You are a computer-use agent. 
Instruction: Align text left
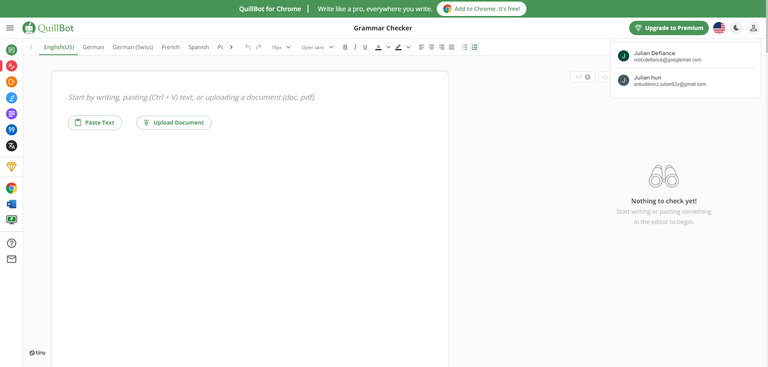(422, 47)
